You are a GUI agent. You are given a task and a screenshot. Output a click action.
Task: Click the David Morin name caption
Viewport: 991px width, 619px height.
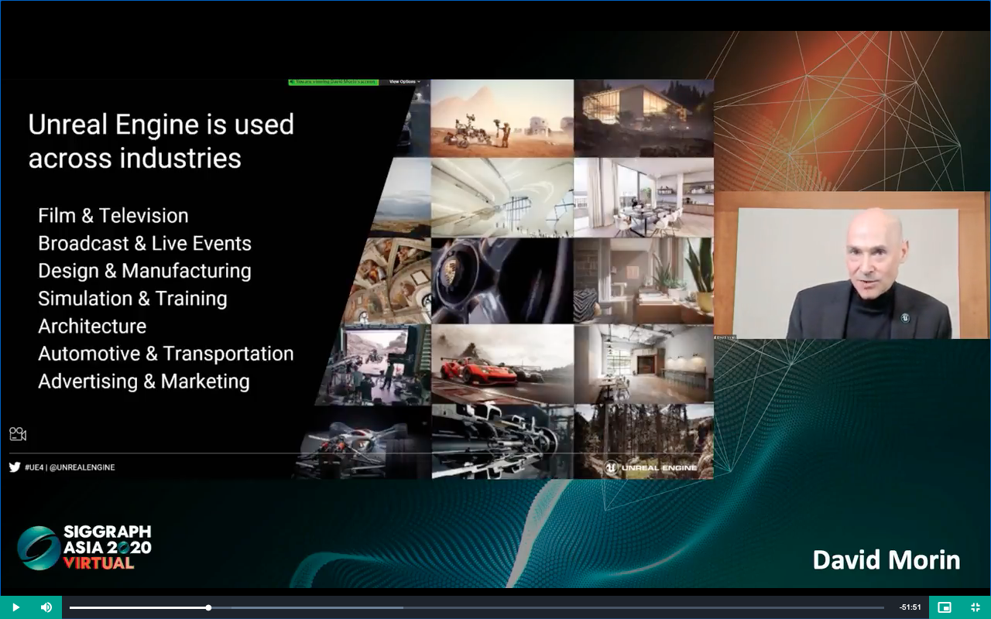[886, 559]
